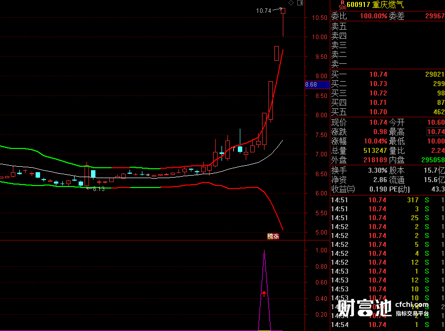Click the 卖三 ask row
Image resolution: width=445 pixels, height=331 pixels.
(388, 45)
